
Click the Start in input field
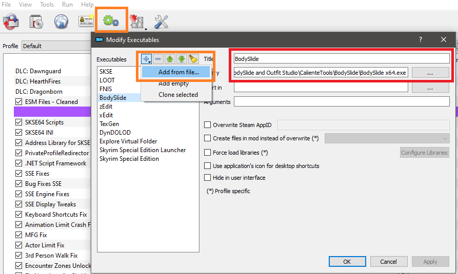(321, 87)
